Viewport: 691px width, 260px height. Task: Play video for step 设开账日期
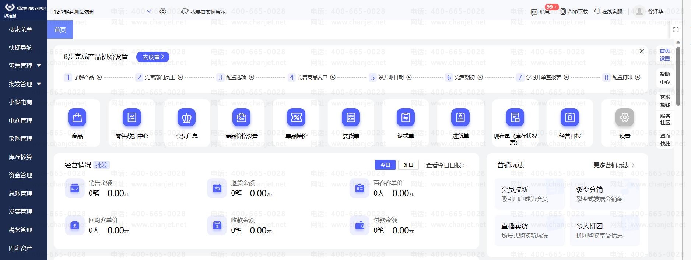(x=409, y=77)
